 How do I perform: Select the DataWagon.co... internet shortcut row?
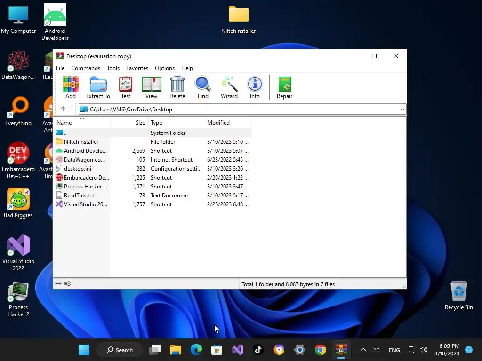(x=153, y=160)
